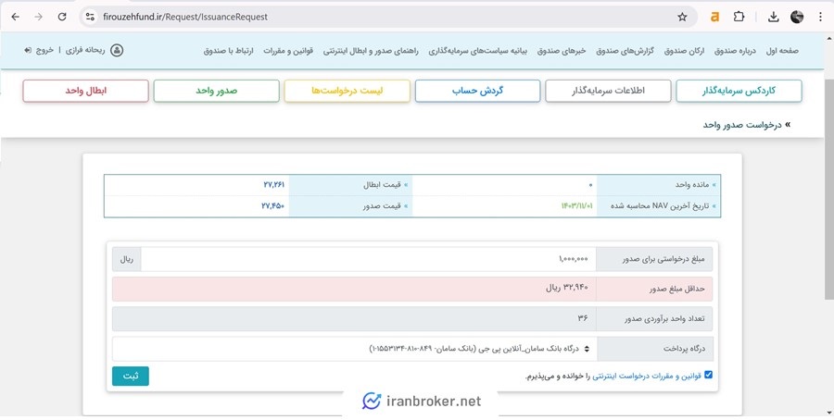Click the مانده واحد label
Viewport: 834px width, 420px height.
point(690,185)
